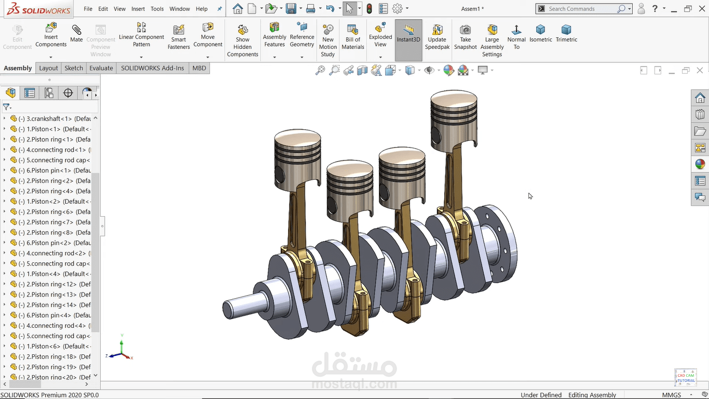Open the tree filter dropdown arrow
Viewport: 709px width, 399px height.
(11, 107)
